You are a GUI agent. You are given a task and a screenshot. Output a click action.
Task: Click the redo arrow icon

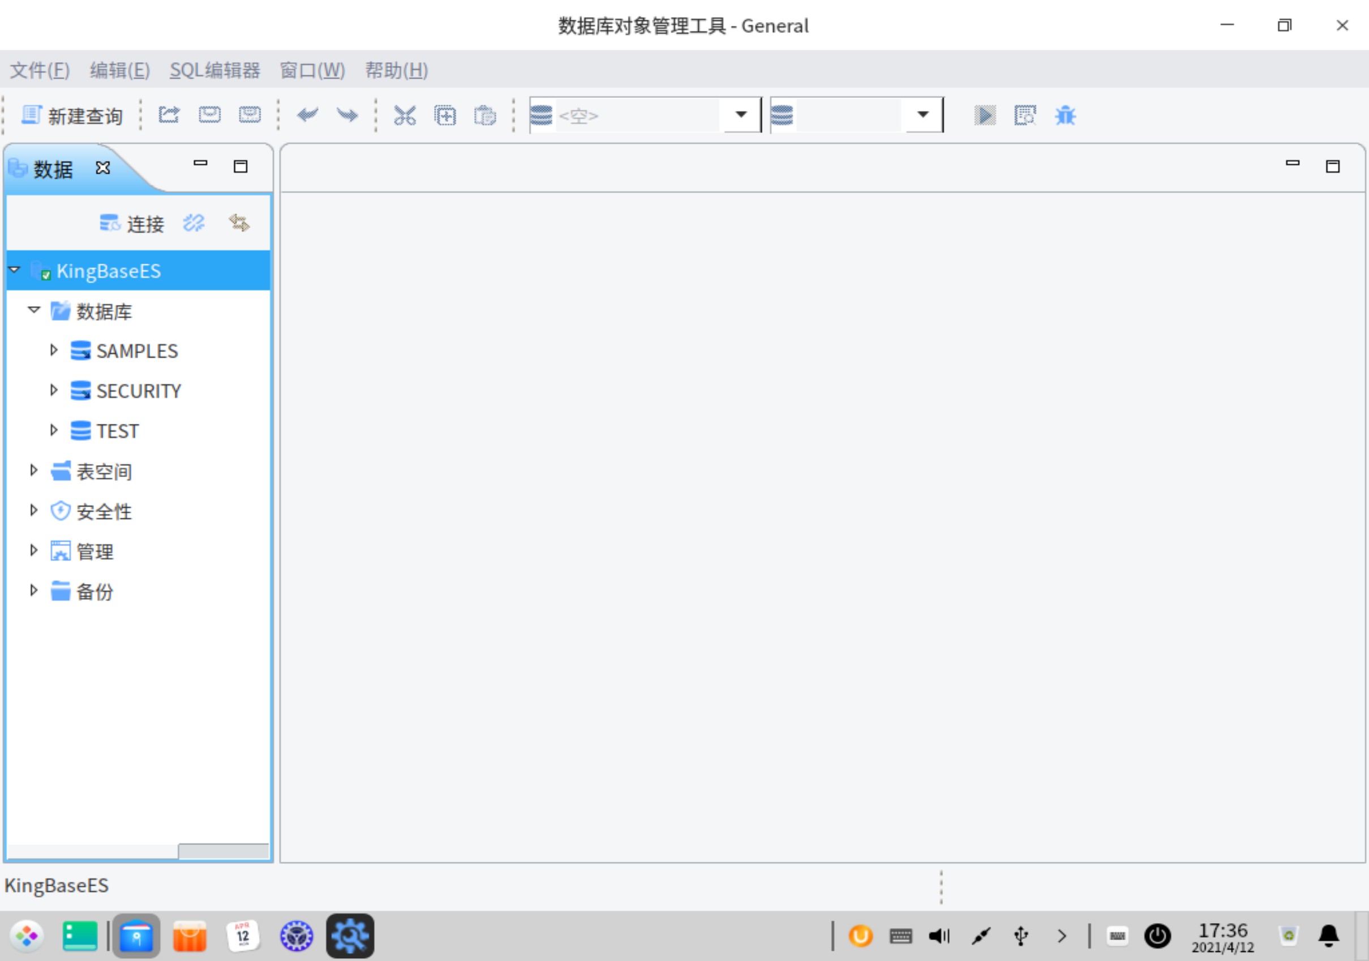point(347,114)
